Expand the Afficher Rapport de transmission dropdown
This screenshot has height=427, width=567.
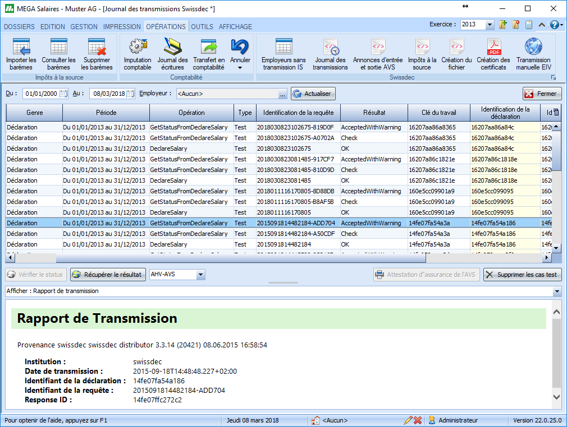(x=556, y=291)
